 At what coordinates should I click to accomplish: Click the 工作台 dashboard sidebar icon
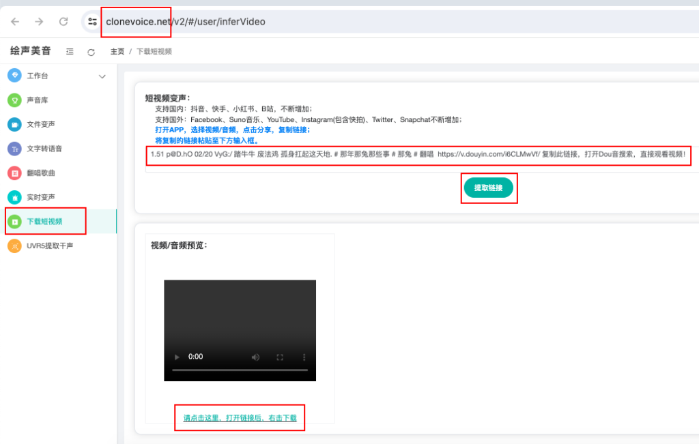click(x=14, y=76)
